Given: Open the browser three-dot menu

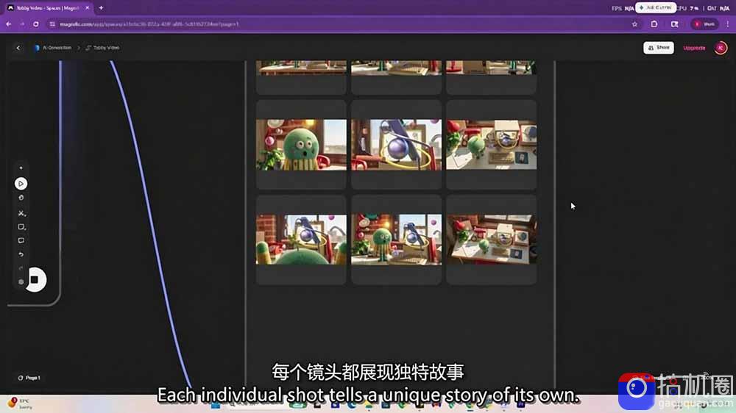Looking at the screenshot, I should point(728,24).
